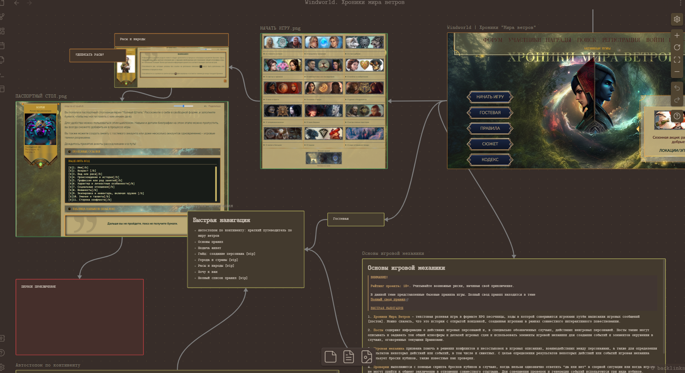Add note from vault to canvas
Viewport: 685px width, 373px height.
point(348,357)
